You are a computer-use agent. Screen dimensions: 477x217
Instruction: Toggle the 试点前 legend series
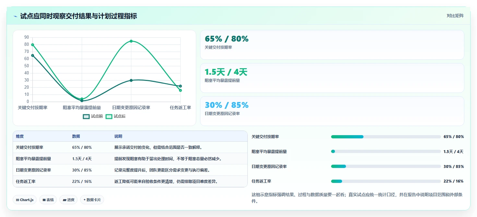[x=93, y=116]
